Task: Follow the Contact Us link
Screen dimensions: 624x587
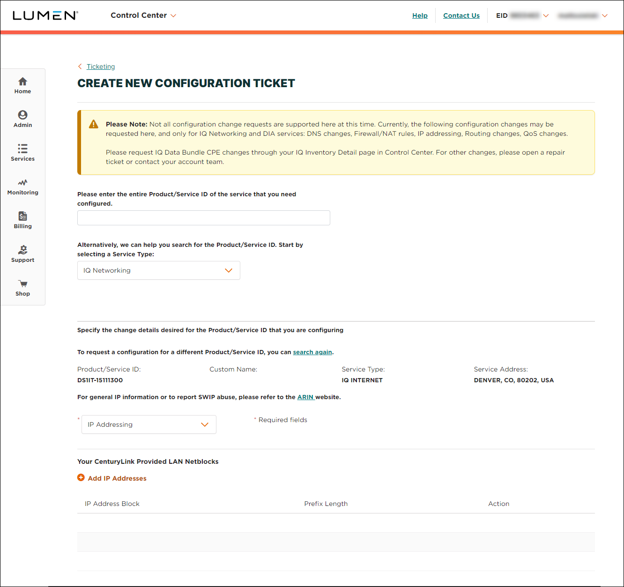Action: 461,15
